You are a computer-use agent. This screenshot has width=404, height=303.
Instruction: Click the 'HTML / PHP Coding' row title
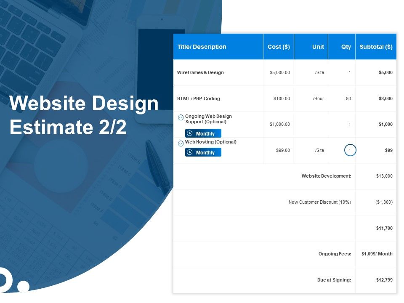tap(199, 98)
